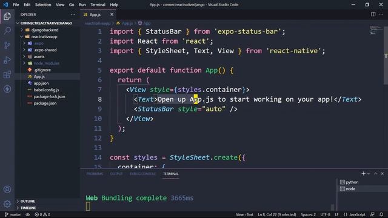Open the Manage gear icon

click(x=7, y=204)
